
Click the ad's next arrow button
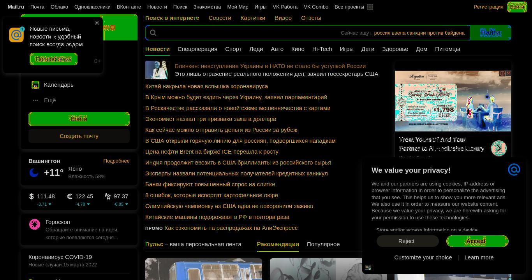pyautogui.click(x=499, y=148)
